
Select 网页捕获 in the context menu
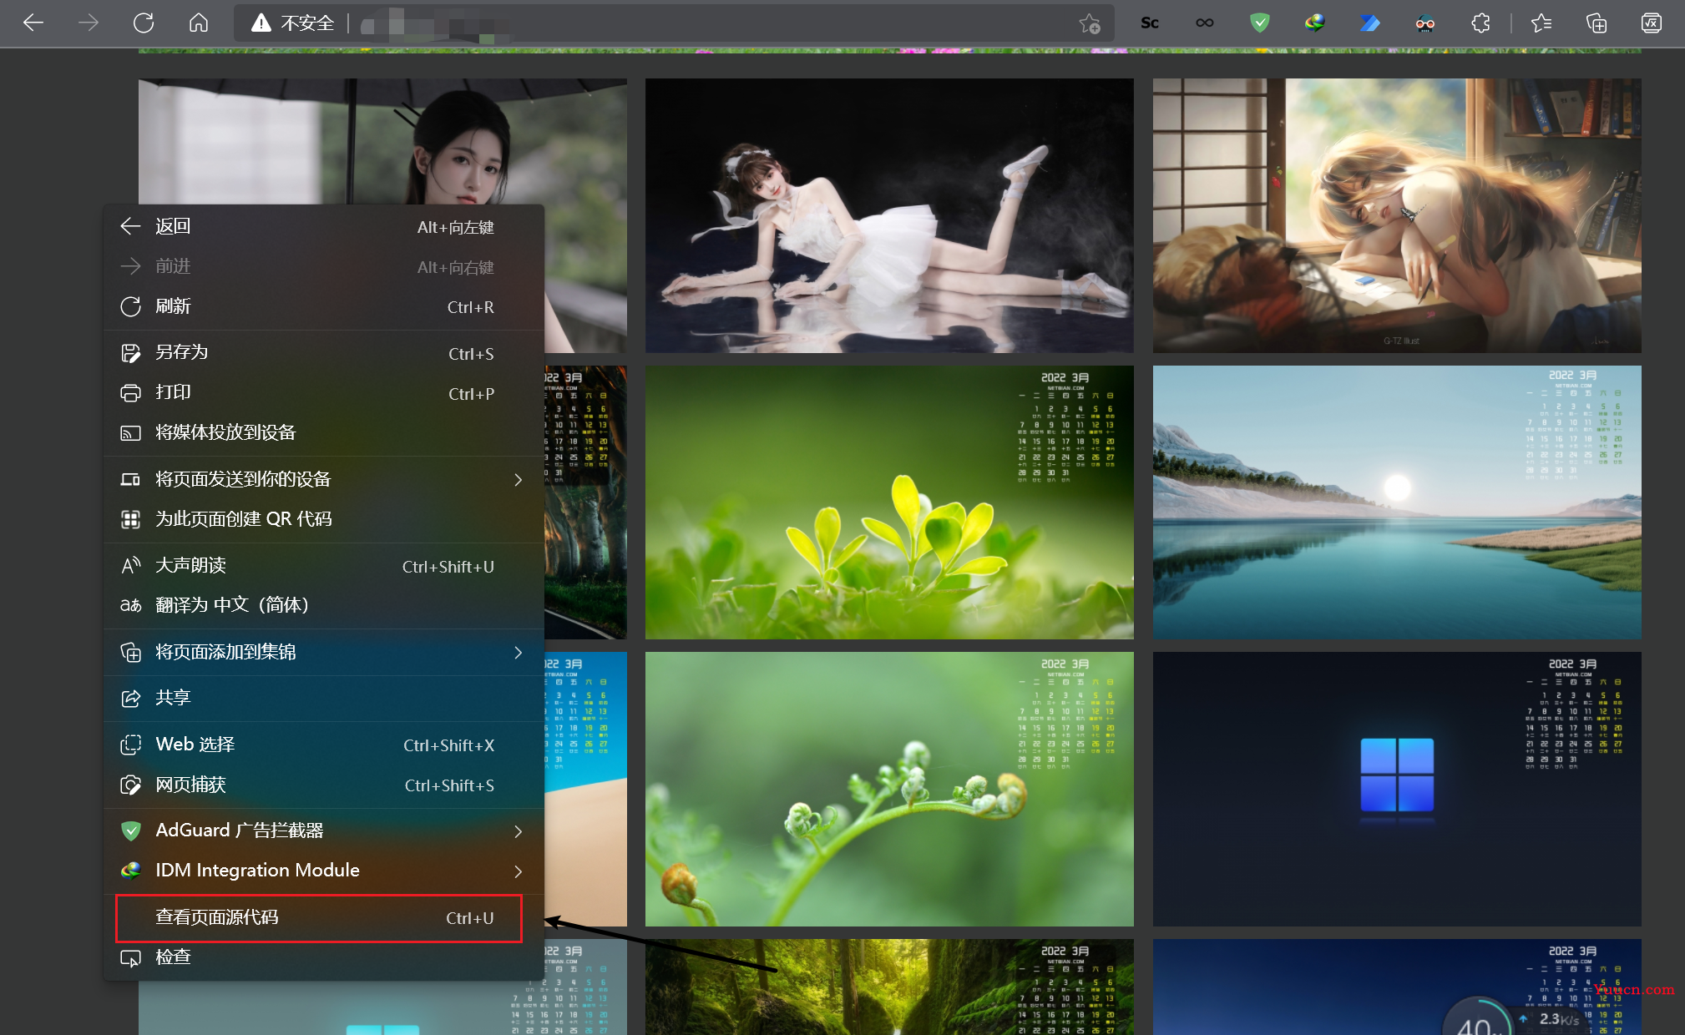tap(324, 785)
